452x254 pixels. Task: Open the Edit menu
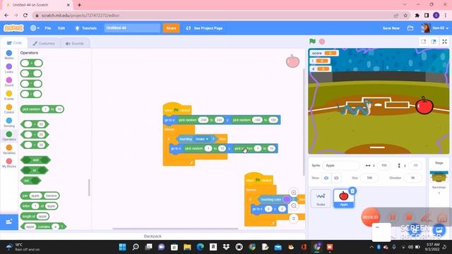61,28
